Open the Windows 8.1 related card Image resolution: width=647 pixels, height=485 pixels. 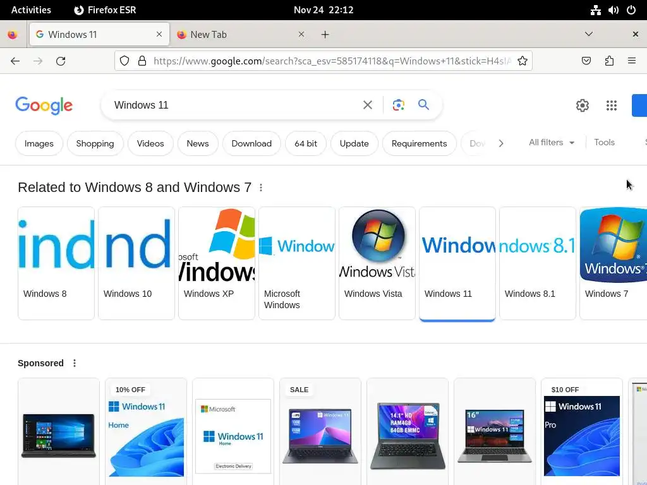click(x=538, y=263)
